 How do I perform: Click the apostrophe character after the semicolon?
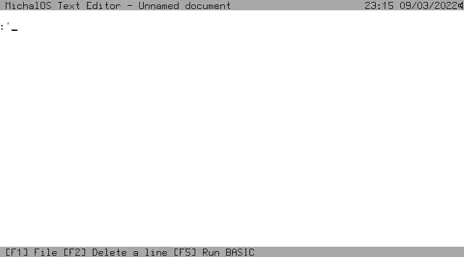click(8, 24)
